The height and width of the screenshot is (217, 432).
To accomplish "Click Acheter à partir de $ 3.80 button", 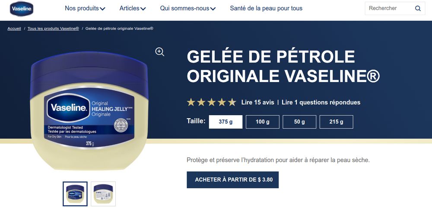I will click(x=232, y=180).
